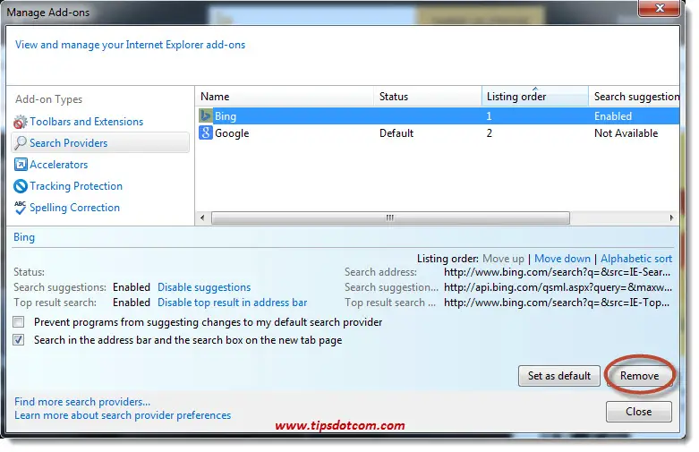Sort list by Name column header
Viewport: 699px width, 452px height.
285,97
